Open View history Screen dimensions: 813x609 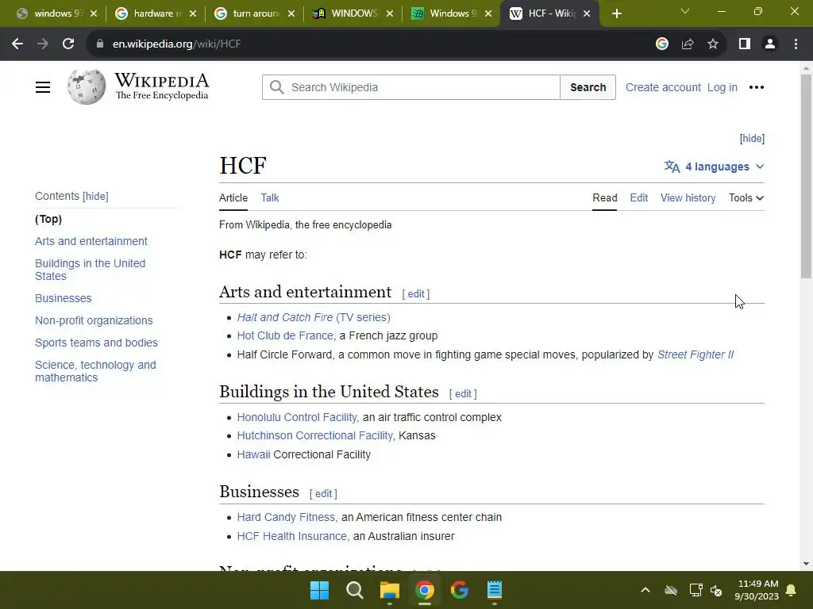click(x=688, y=197)
